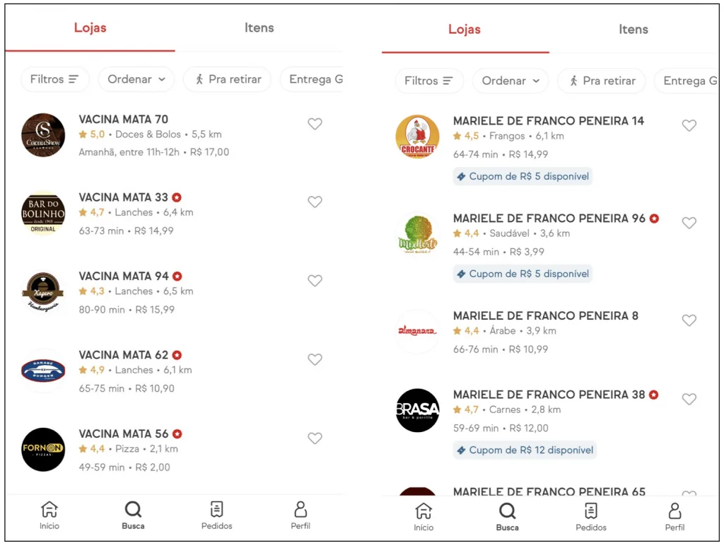This screenshot has width=724, height=546.
Task: Expand Ordenar dropdown on right screen
Action: point(510,81)
